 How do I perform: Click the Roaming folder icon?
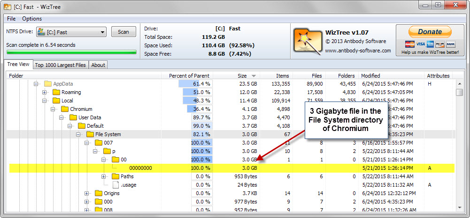56,92
